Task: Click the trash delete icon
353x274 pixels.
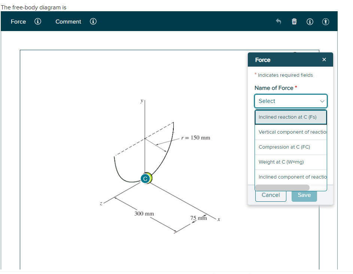Action: pos(294,21)
